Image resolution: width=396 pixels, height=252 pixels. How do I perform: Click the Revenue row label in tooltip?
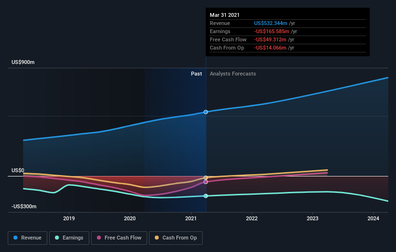220,23
